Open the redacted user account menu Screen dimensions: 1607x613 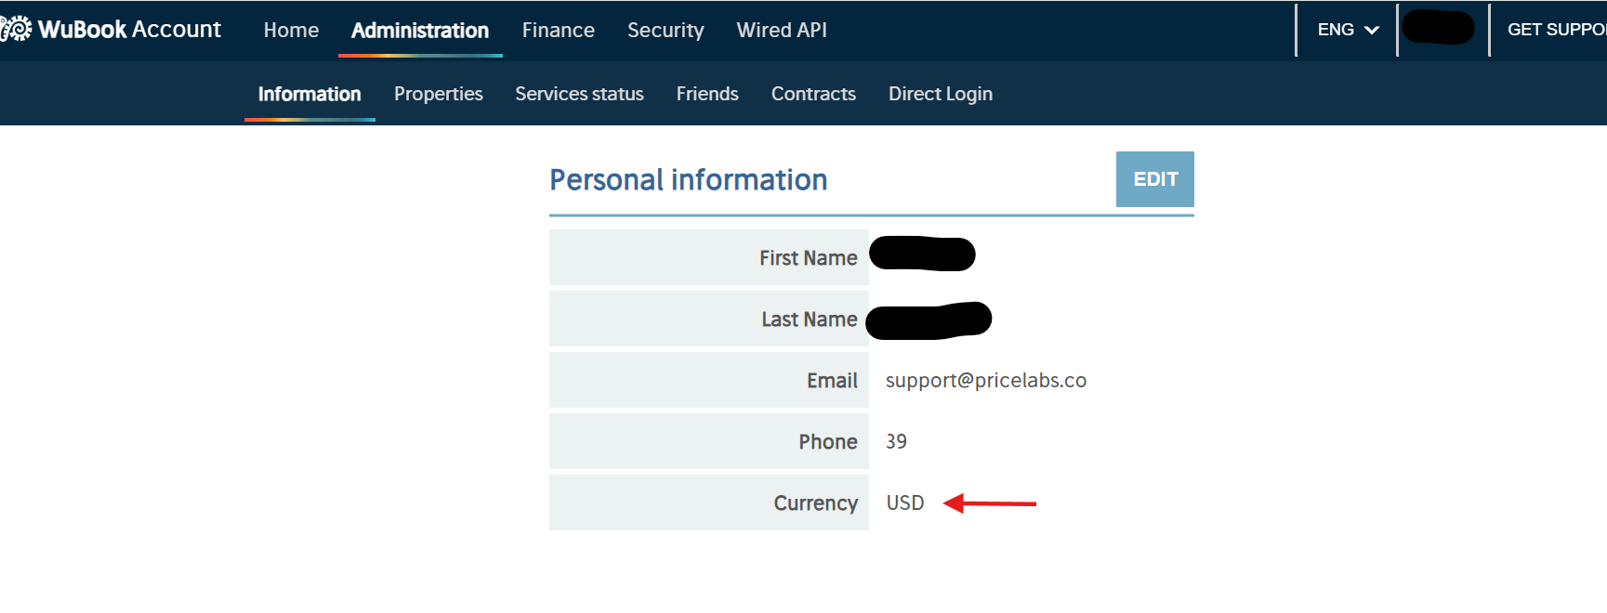click(x=1438, y=28)
